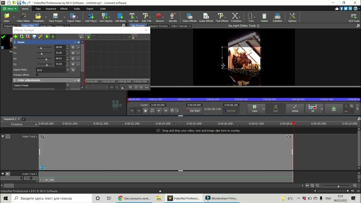Click the Delete trash icon

264,17
